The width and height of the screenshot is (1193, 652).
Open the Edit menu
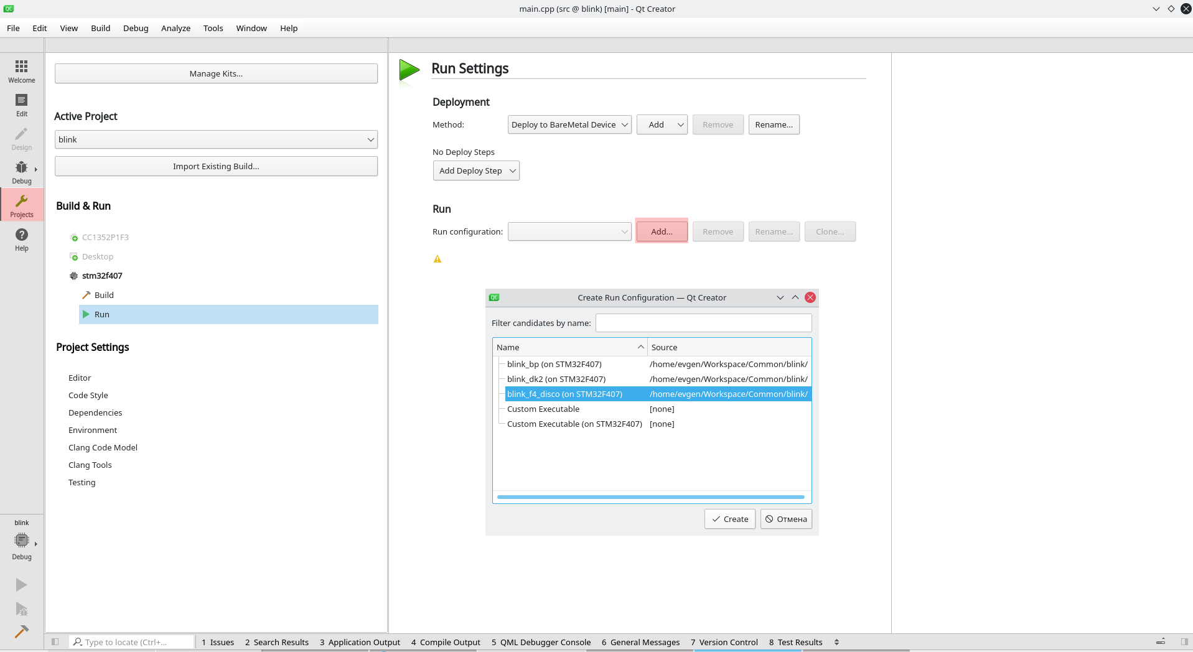[x=40, y=28]
